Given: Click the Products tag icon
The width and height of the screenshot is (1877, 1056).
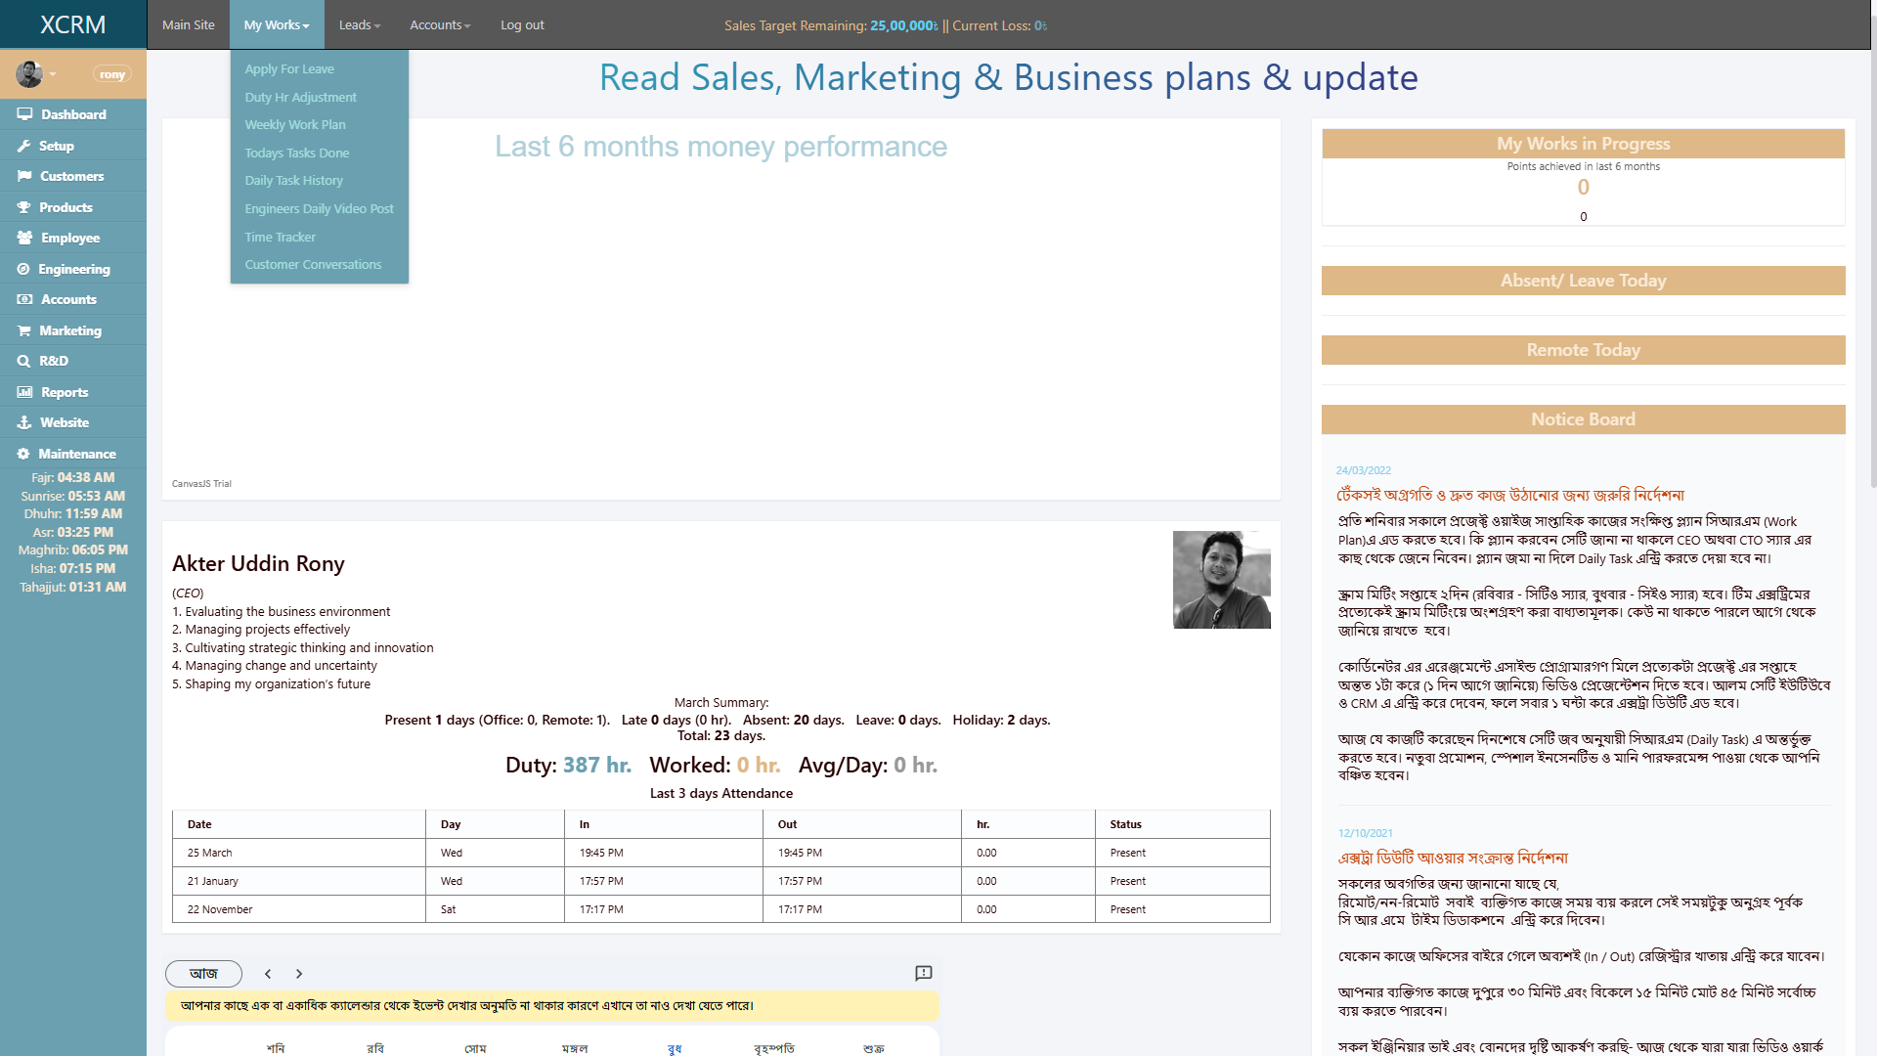Looking at the screenshot, I should pyautogui.click(x=24, y=207).
